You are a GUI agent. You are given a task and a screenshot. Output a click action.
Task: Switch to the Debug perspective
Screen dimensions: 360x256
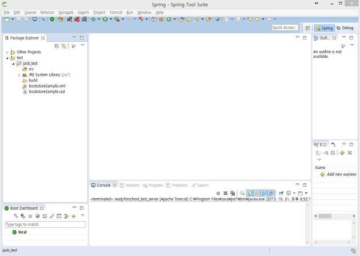345,28
